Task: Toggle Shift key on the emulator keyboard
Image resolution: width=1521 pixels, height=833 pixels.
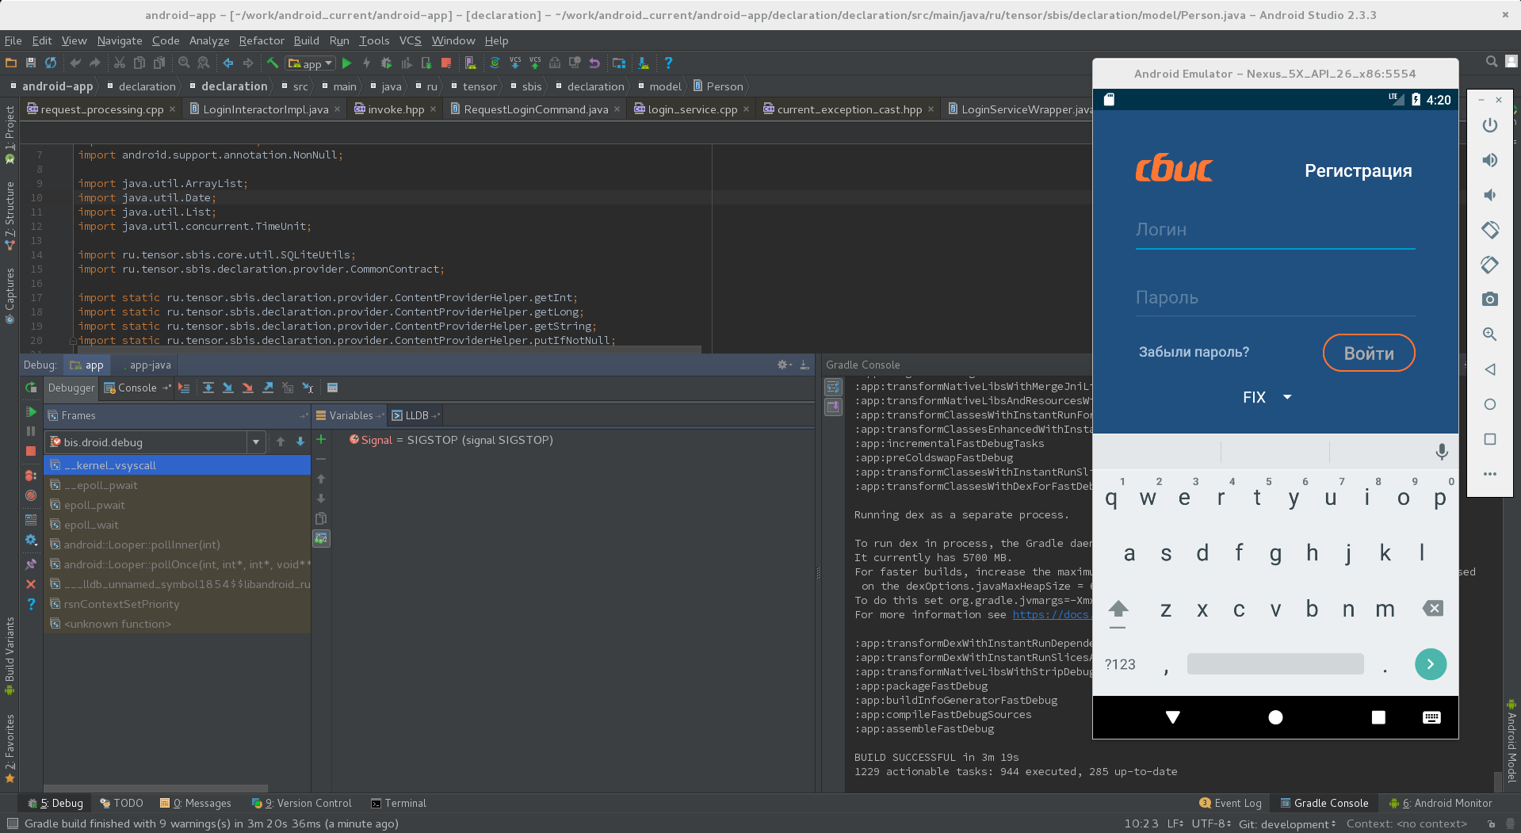Action: click(x=1118, y=611)
